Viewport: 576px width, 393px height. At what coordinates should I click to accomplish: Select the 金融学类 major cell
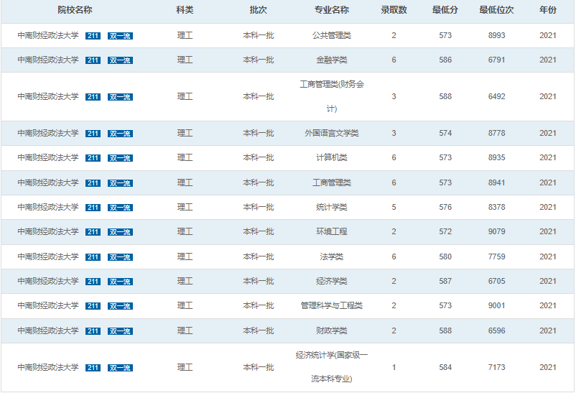pos(332,60)
